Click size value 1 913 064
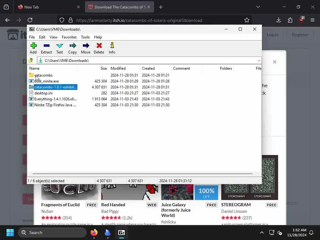This screenshot has height=240, width=320. tap(99, 99)
